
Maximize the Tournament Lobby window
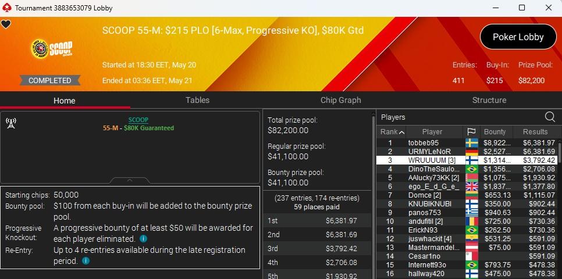pos(522,8)
